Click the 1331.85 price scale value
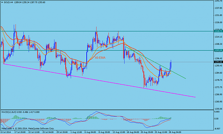 coord(219,15)
